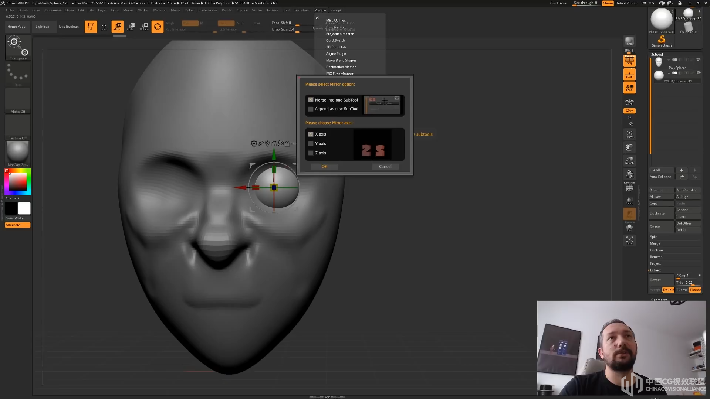Select the SimpleBrush tool icon
Screen dimensions: 710x399
tap(662, 41)
